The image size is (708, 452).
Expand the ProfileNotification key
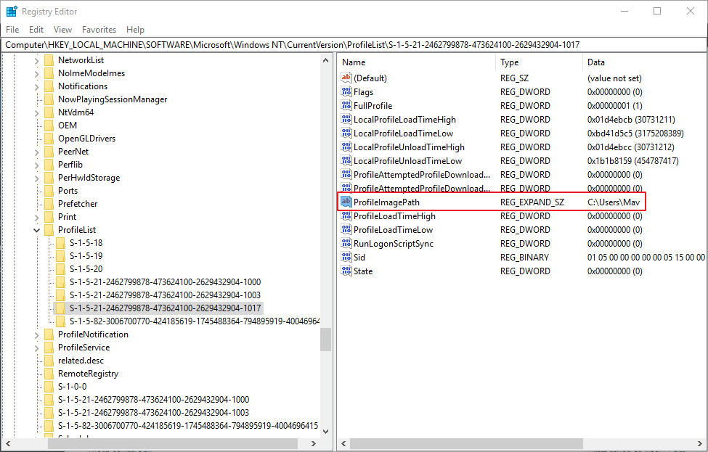click(36, 335)
